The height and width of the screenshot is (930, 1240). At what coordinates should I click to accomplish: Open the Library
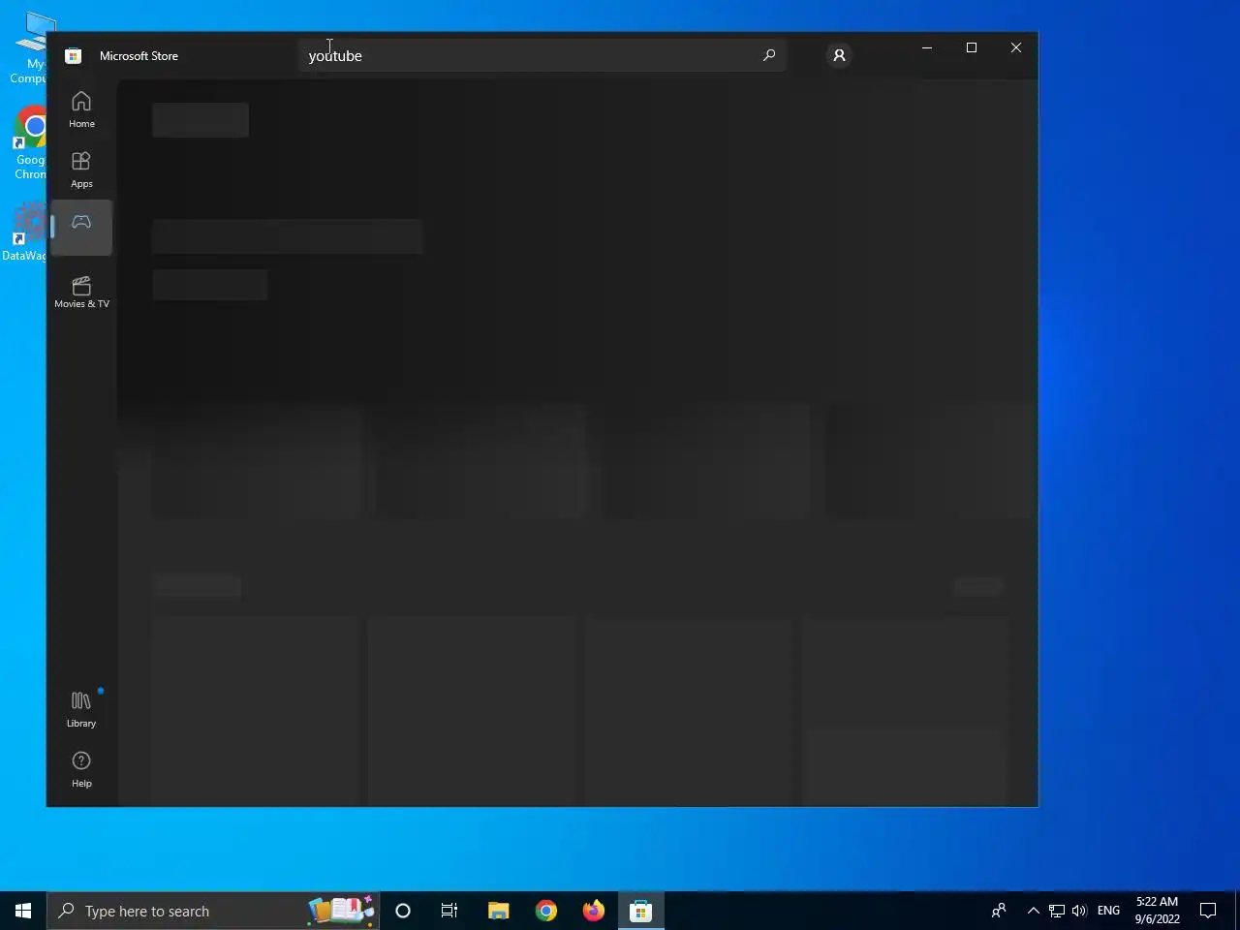coord(81,709)
